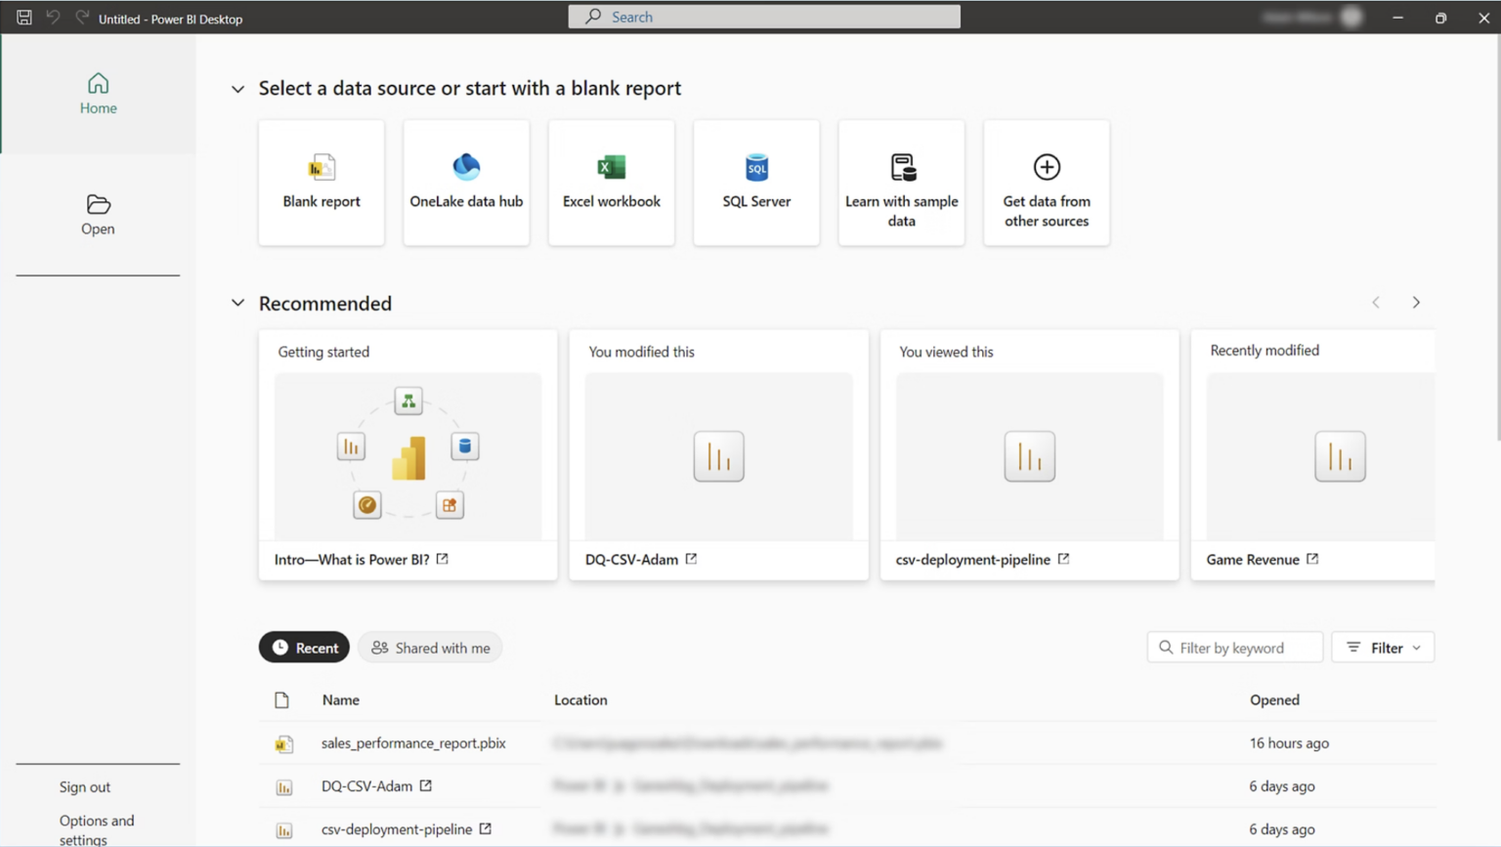This screenshot has height=847, width=1501.
Task: Open the Filter dropdown
Action: click(1383, 648)
